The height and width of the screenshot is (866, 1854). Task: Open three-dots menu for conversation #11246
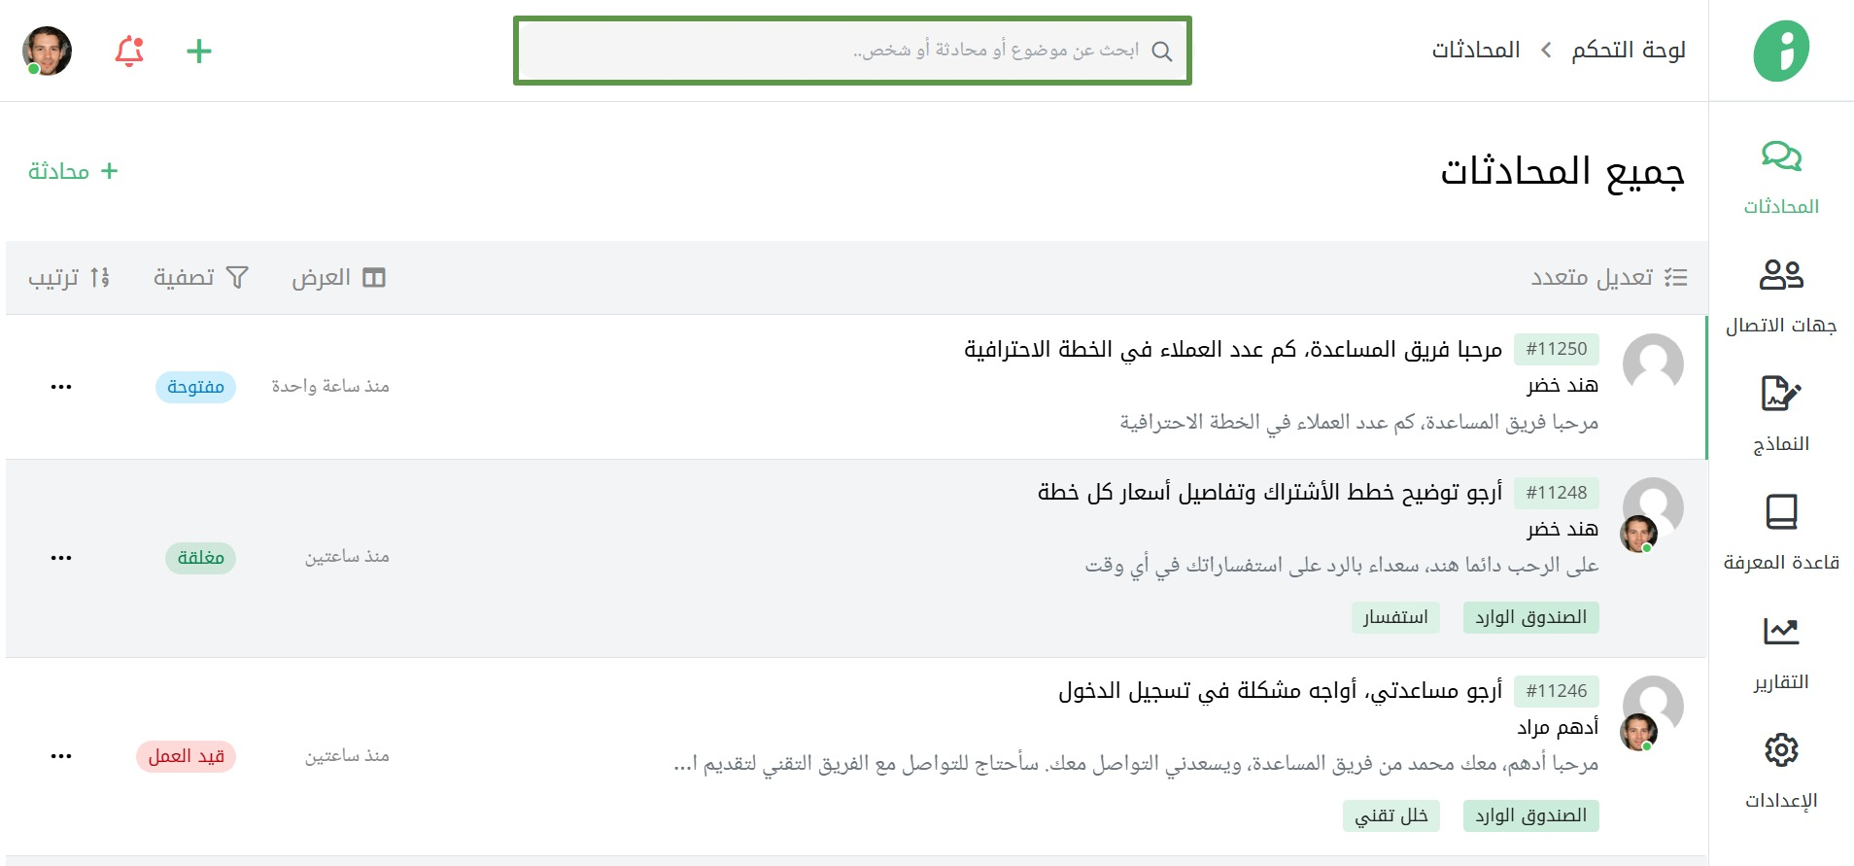(61, 756)
